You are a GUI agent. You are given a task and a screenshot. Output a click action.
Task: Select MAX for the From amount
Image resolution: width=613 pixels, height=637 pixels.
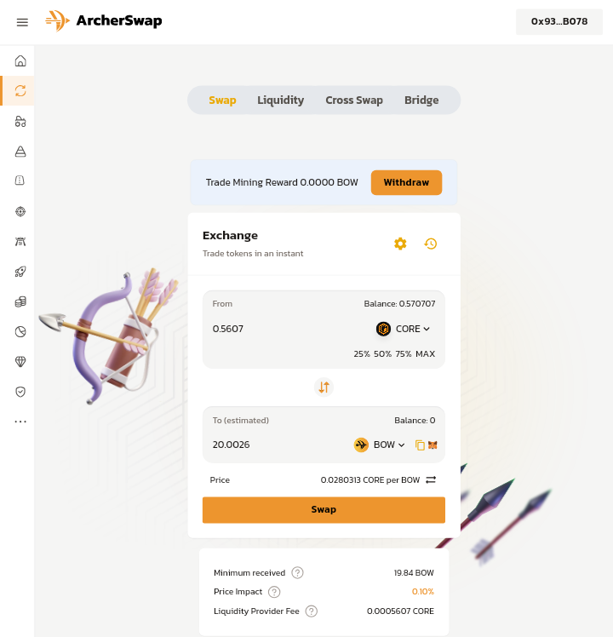pos(425,353)
